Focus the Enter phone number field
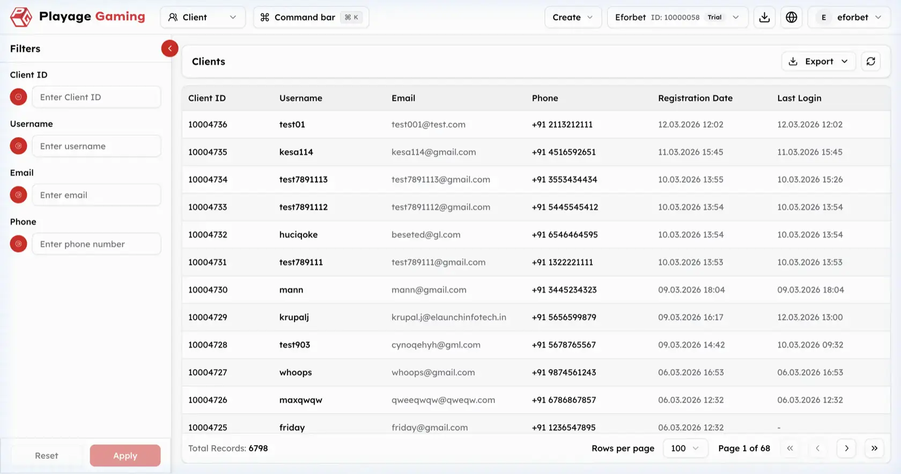 click(97, 244)
